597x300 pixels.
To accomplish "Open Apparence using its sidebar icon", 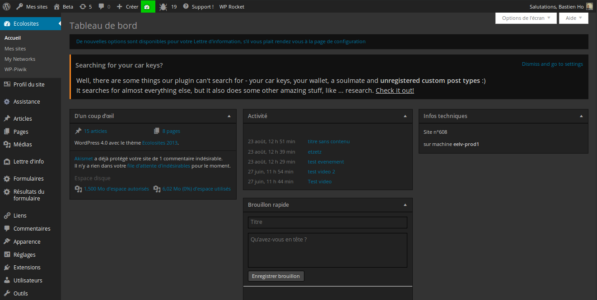I will [7, 241].
